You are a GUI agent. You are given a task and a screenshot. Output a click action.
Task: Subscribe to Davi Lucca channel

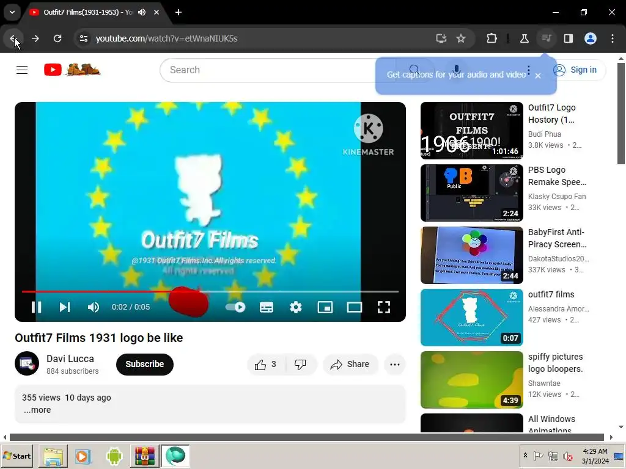[x=144, y=364]
